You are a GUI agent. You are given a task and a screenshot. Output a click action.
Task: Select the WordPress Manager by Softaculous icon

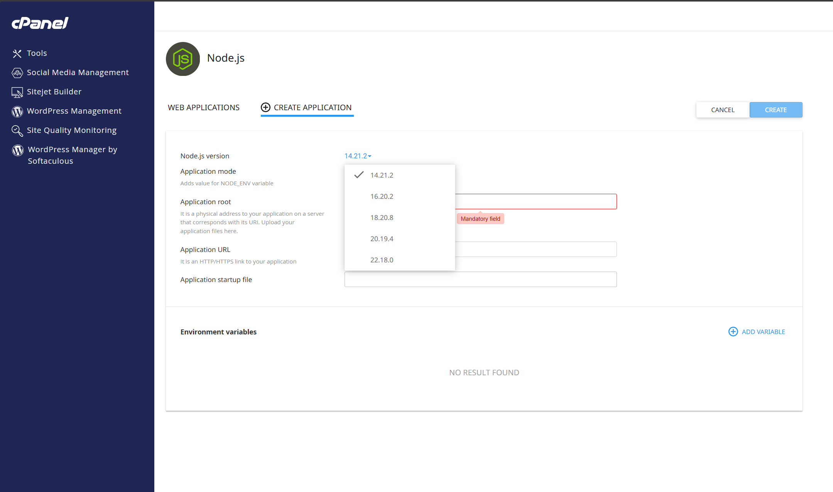(x=17, y=150)
